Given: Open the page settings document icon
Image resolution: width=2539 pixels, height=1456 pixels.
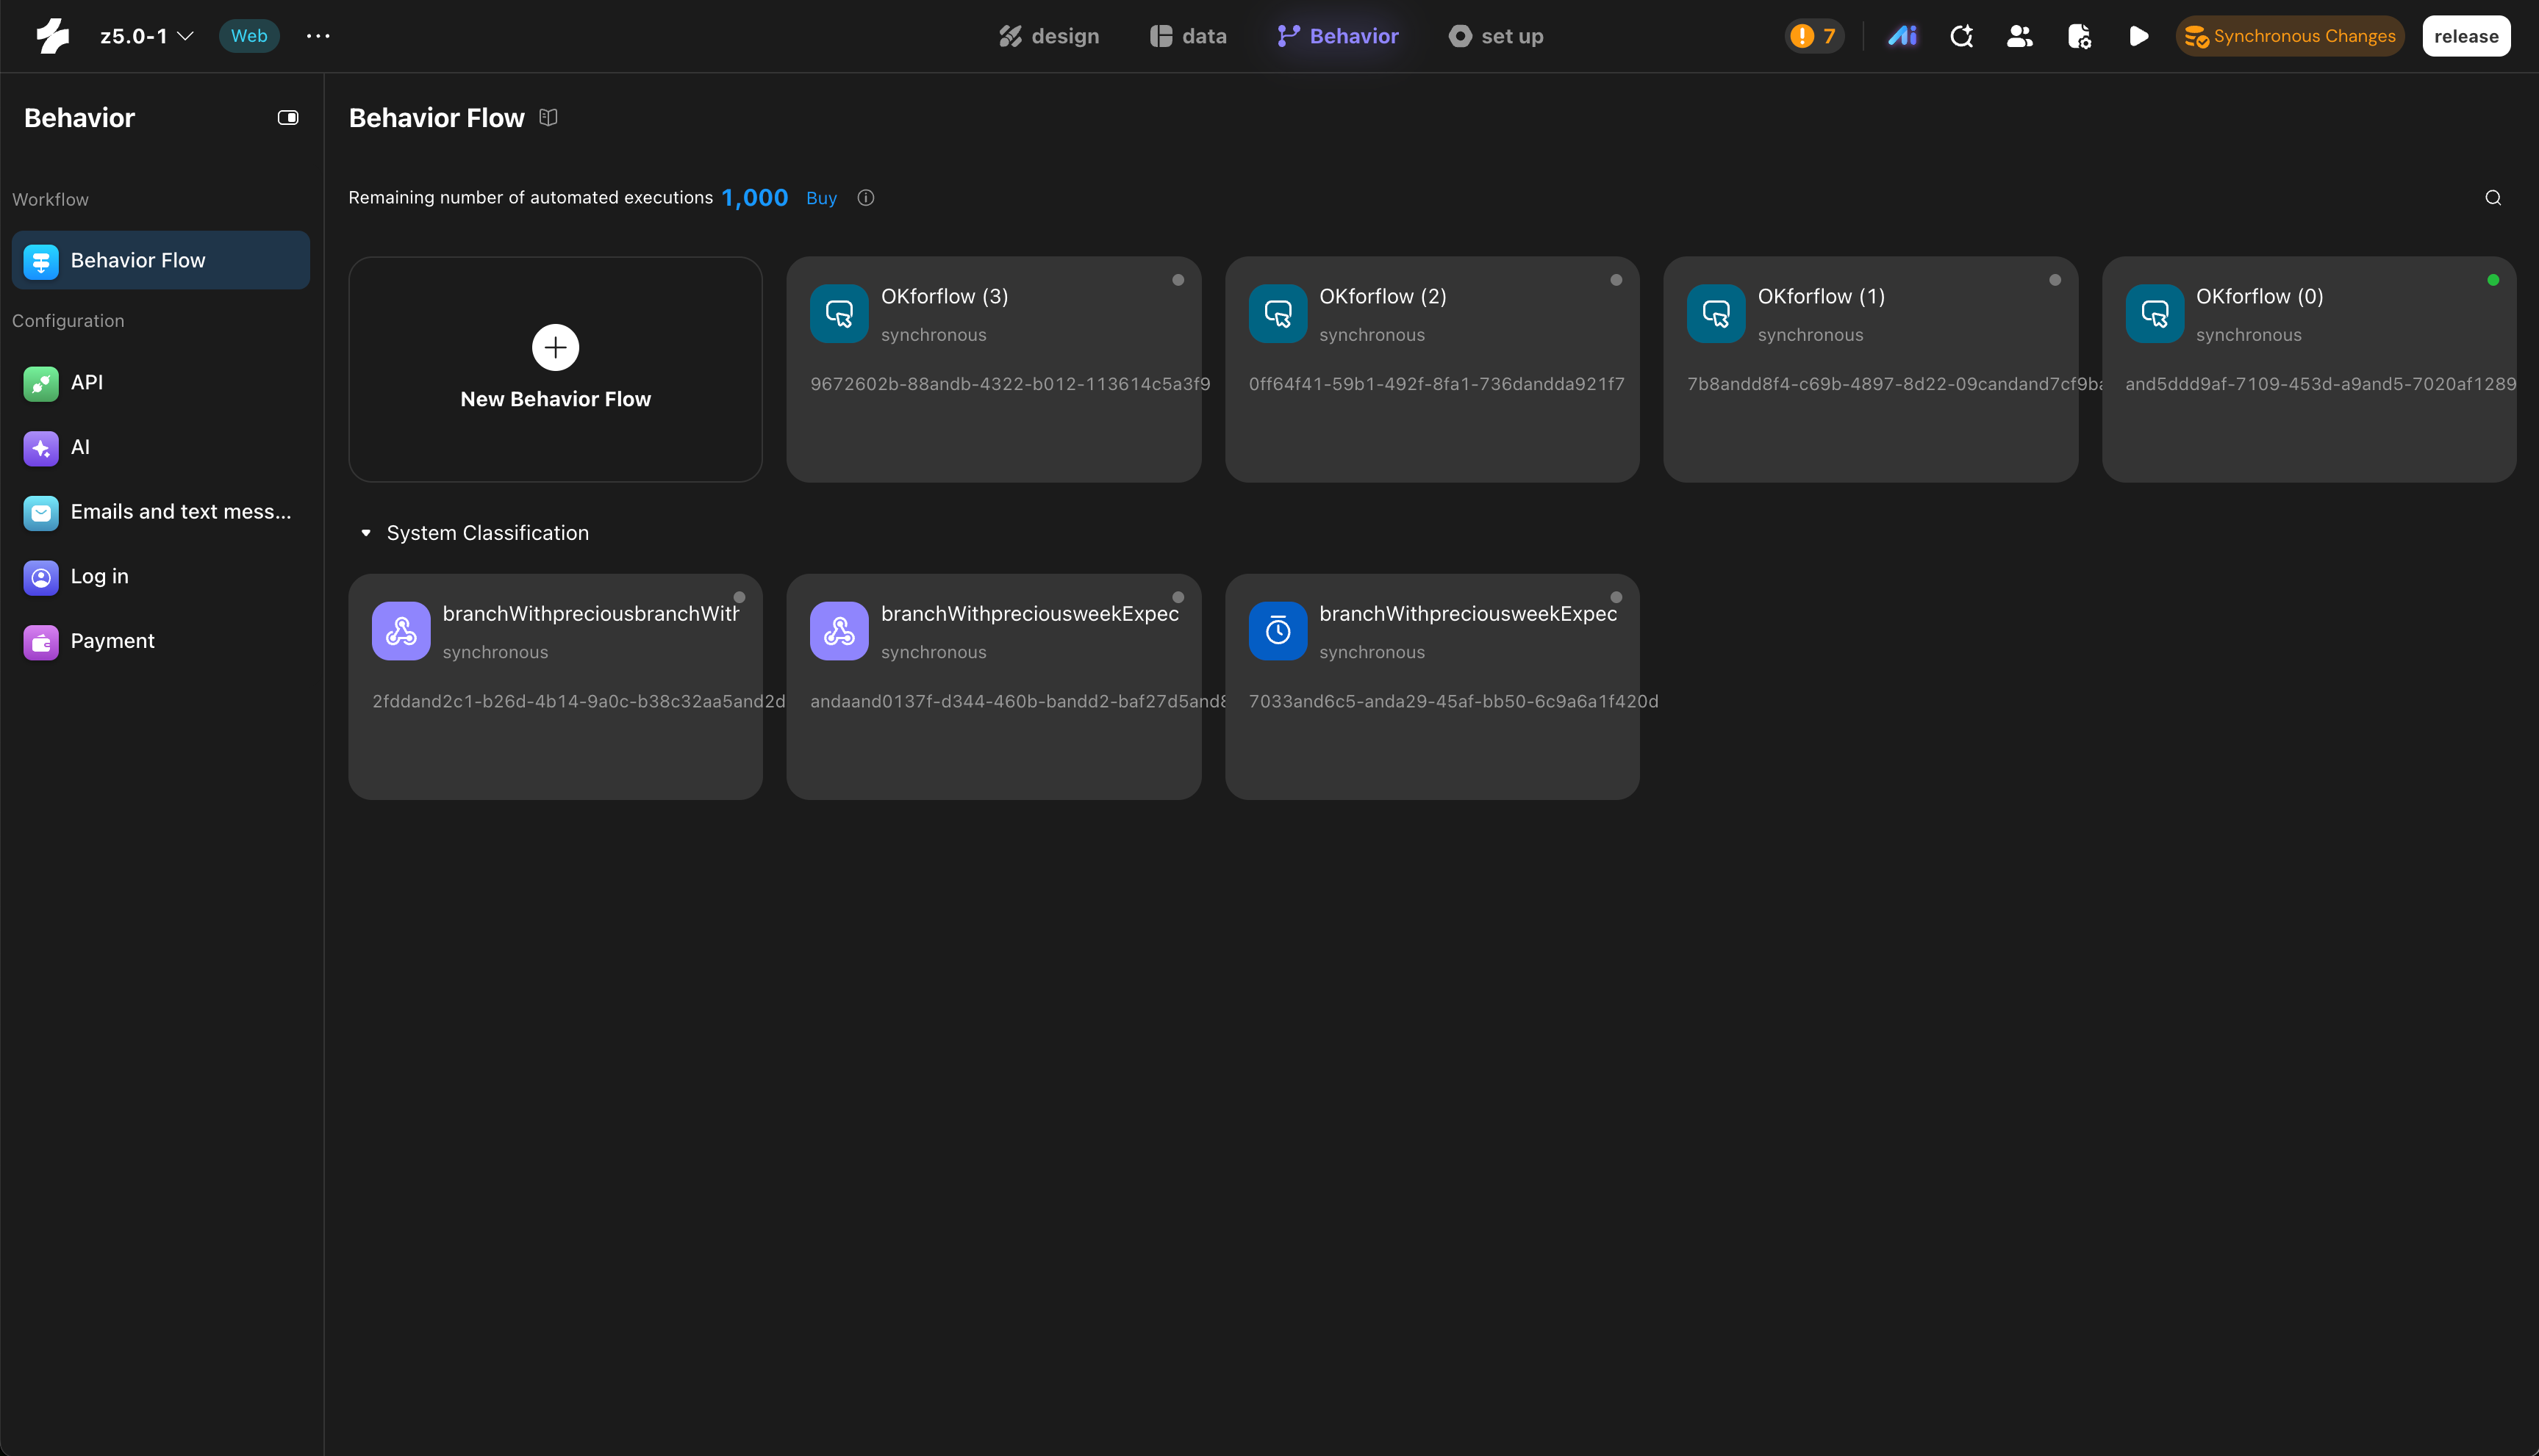Looking at the screenshot, I should click(2079, 36).
